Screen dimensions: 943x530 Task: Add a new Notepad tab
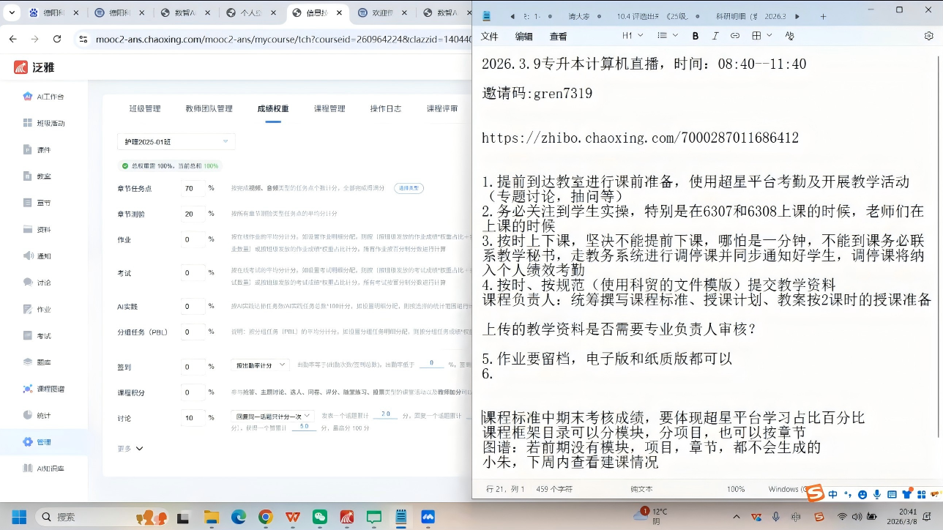pos(823,16)
